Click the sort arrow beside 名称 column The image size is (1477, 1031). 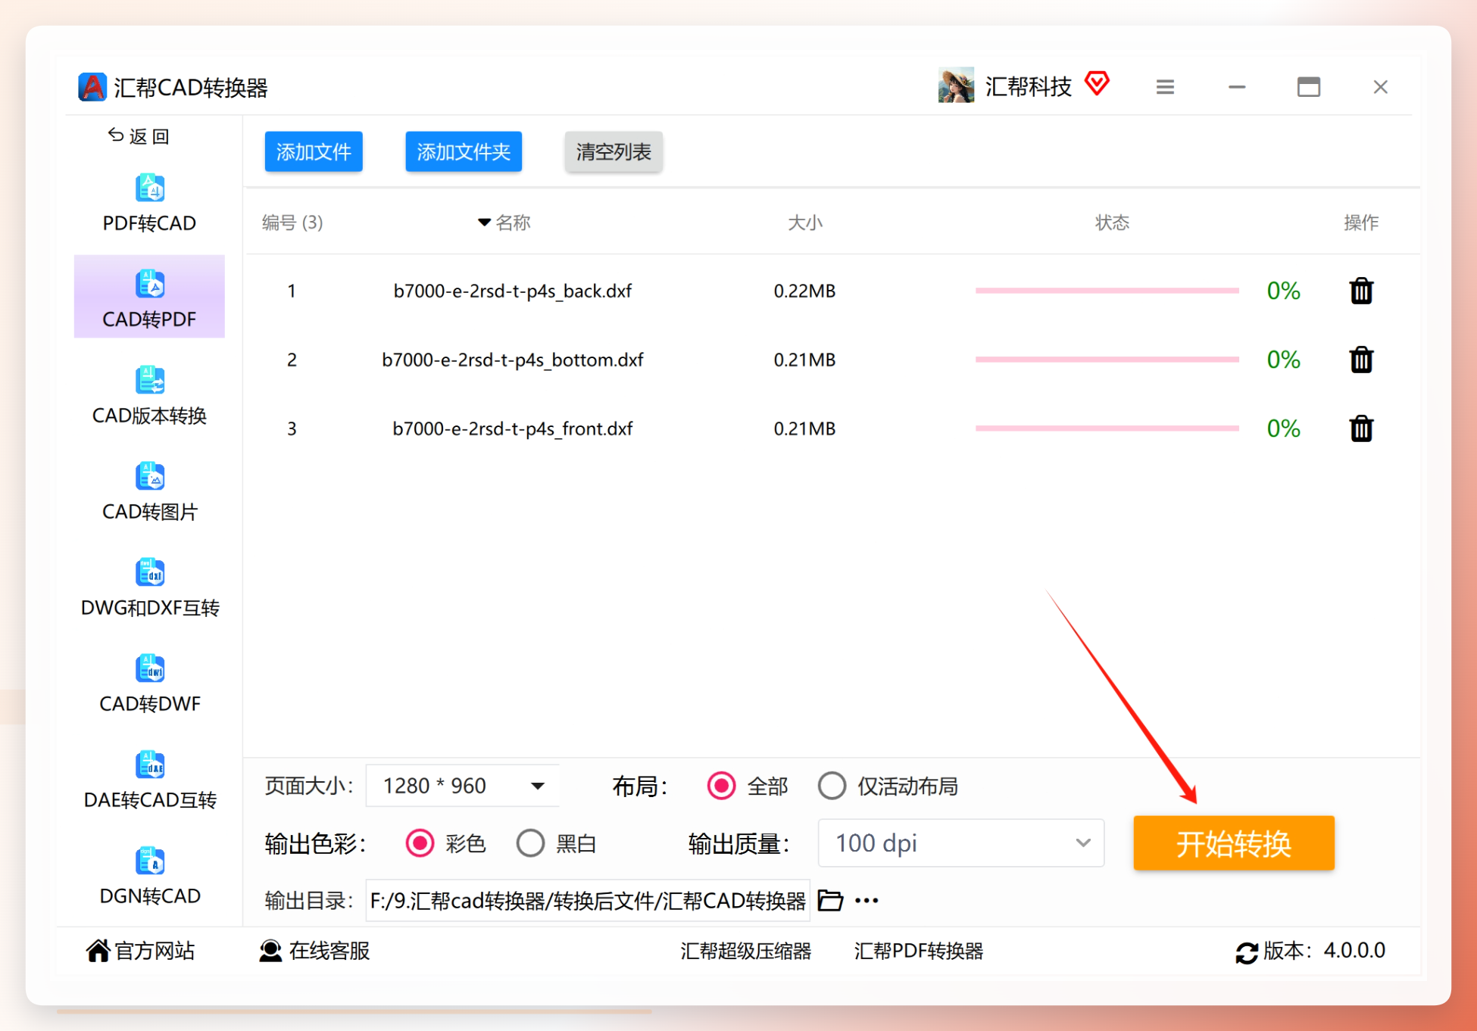click(x=484, y=223)
